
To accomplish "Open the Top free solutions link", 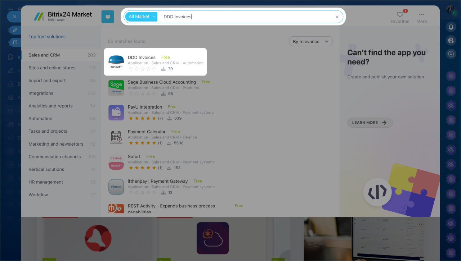I will point(47,37).
